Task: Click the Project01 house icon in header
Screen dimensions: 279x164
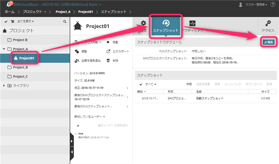Action: tap(78, 26)
